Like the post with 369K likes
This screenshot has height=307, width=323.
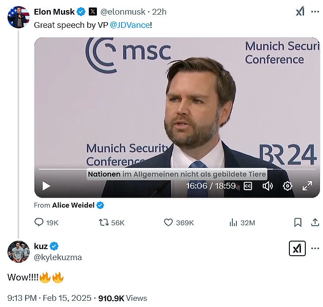pos(169,223)
